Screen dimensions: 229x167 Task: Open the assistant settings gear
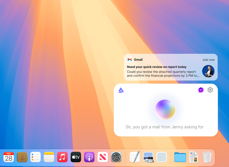(210, 90)
